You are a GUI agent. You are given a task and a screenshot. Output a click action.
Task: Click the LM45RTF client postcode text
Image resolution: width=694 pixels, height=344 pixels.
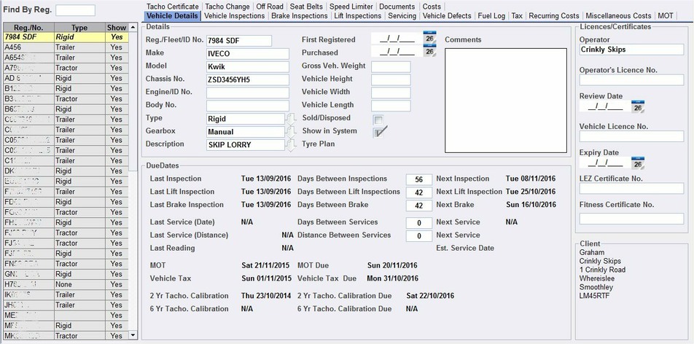[x=594, y=296]
